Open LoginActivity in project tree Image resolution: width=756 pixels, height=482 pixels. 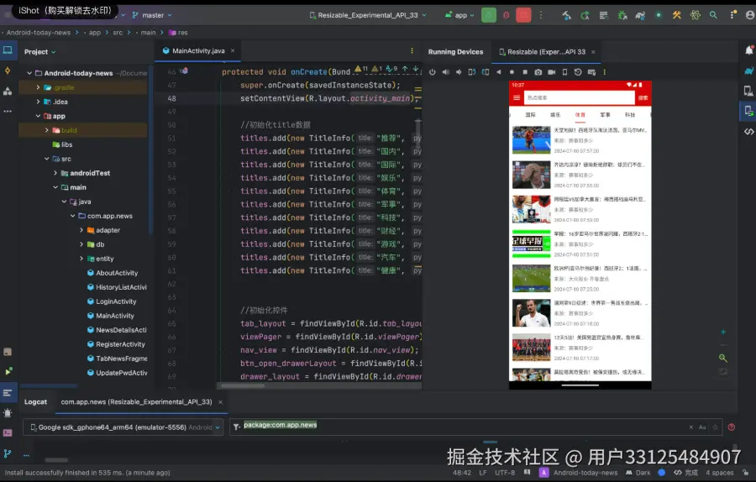point(112,301)
